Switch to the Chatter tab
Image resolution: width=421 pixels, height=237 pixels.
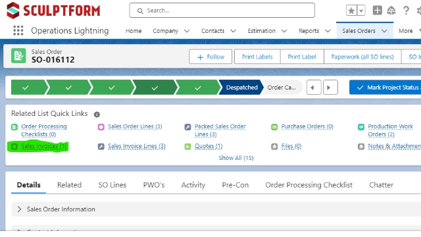click(381, 185)
